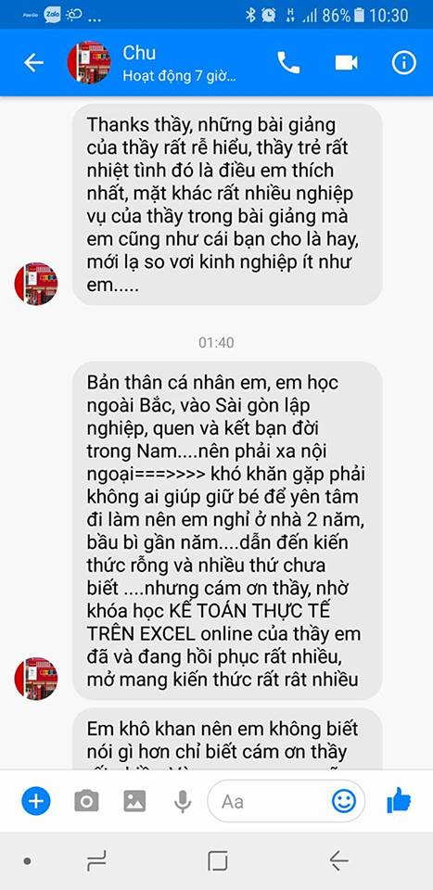Record a voice message with microphone
433x890 pixels.
182,801
